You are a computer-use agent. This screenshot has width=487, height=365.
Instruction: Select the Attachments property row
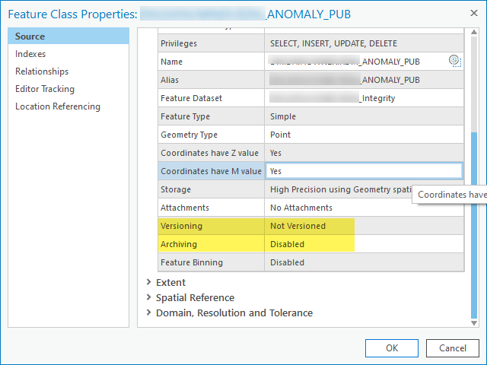click(x=212, y=208)
